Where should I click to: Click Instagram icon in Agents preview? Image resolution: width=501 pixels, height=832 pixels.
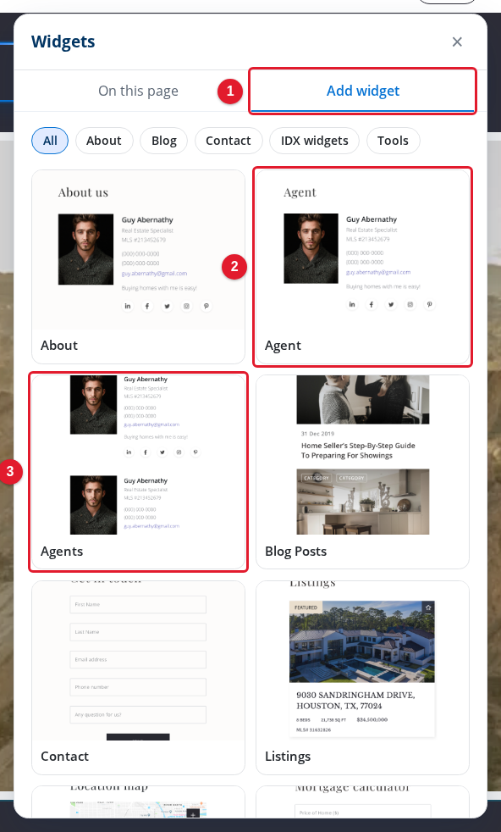point(179,452)
